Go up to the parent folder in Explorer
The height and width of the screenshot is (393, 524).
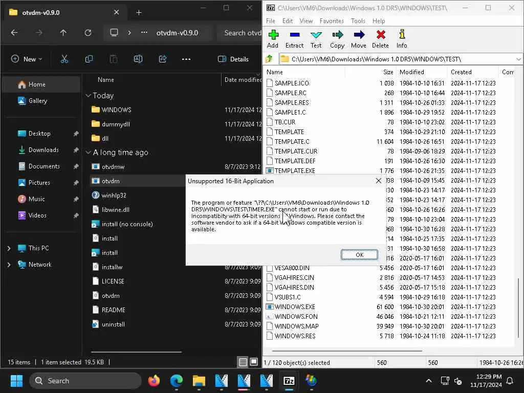pos(63,33)
